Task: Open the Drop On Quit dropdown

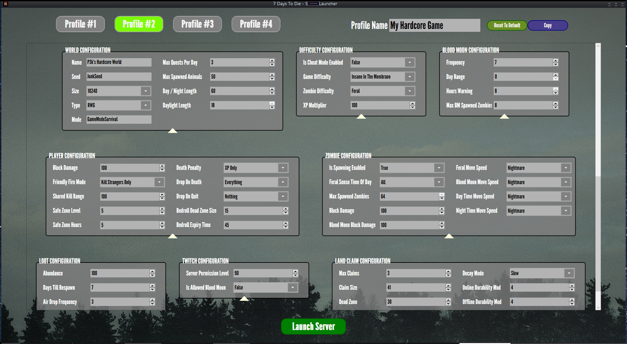Action: pos(256,197)
